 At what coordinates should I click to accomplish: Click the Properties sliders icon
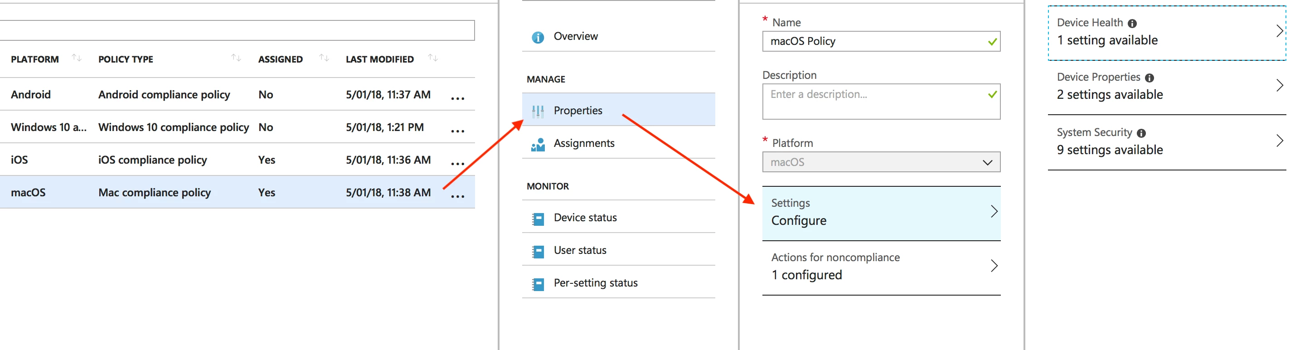(x=538, y=111)
